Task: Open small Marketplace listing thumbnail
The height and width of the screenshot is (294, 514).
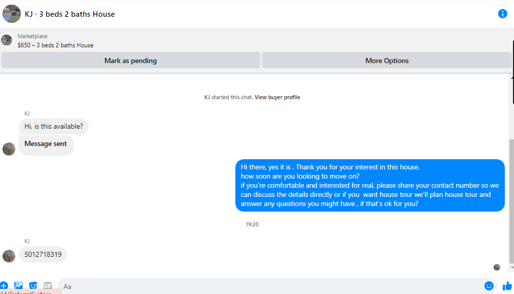Action: 6,40
